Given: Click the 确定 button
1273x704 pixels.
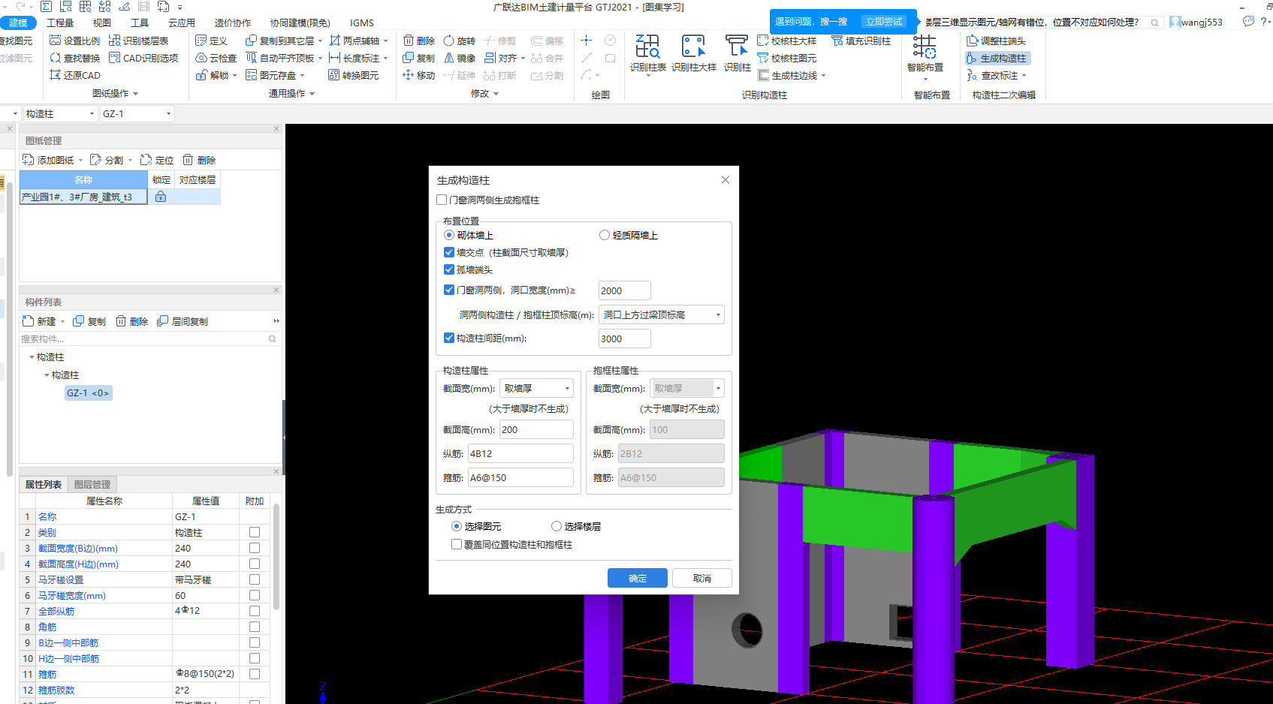Looking at the screenshot, I should pyautogui.click(x=638, y=579).
